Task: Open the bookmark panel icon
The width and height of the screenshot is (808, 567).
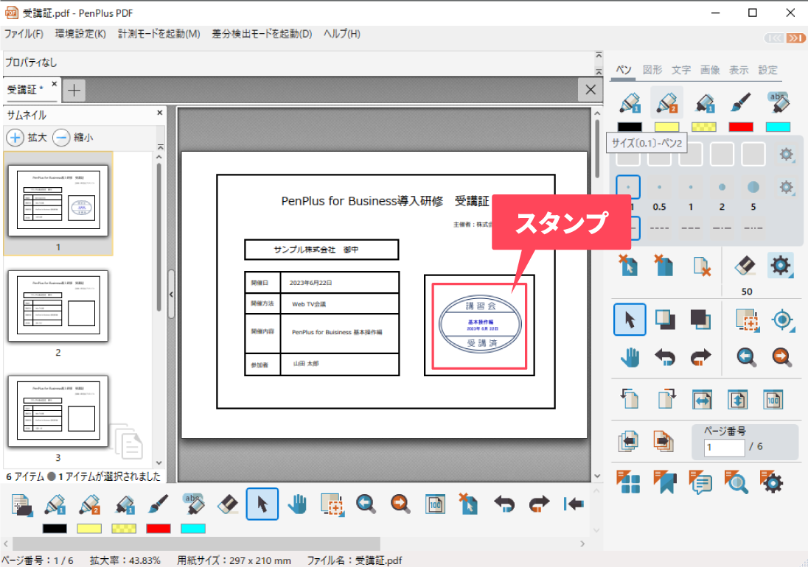Action: [x=665, y=482]
